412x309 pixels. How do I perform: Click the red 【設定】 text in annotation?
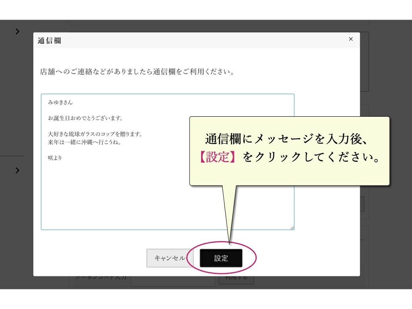click(216, 157)
